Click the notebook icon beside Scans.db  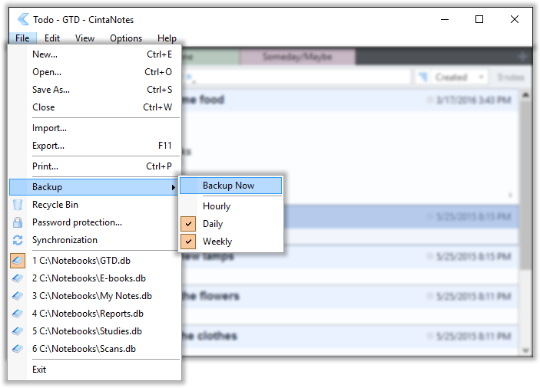coord(18,349)
